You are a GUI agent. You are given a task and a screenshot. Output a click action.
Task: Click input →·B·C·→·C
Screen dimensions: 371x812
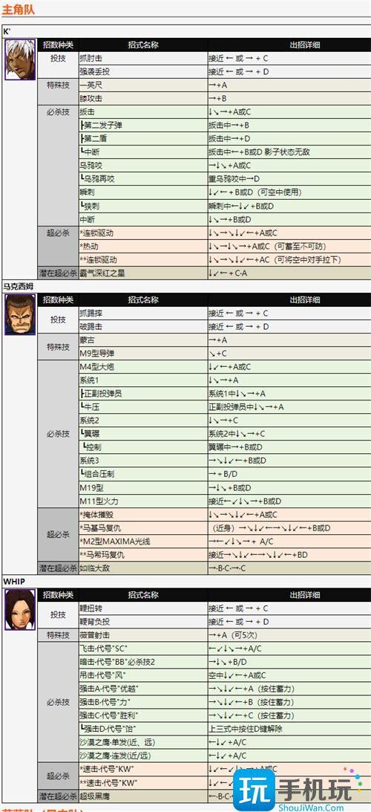click(228, 568)
